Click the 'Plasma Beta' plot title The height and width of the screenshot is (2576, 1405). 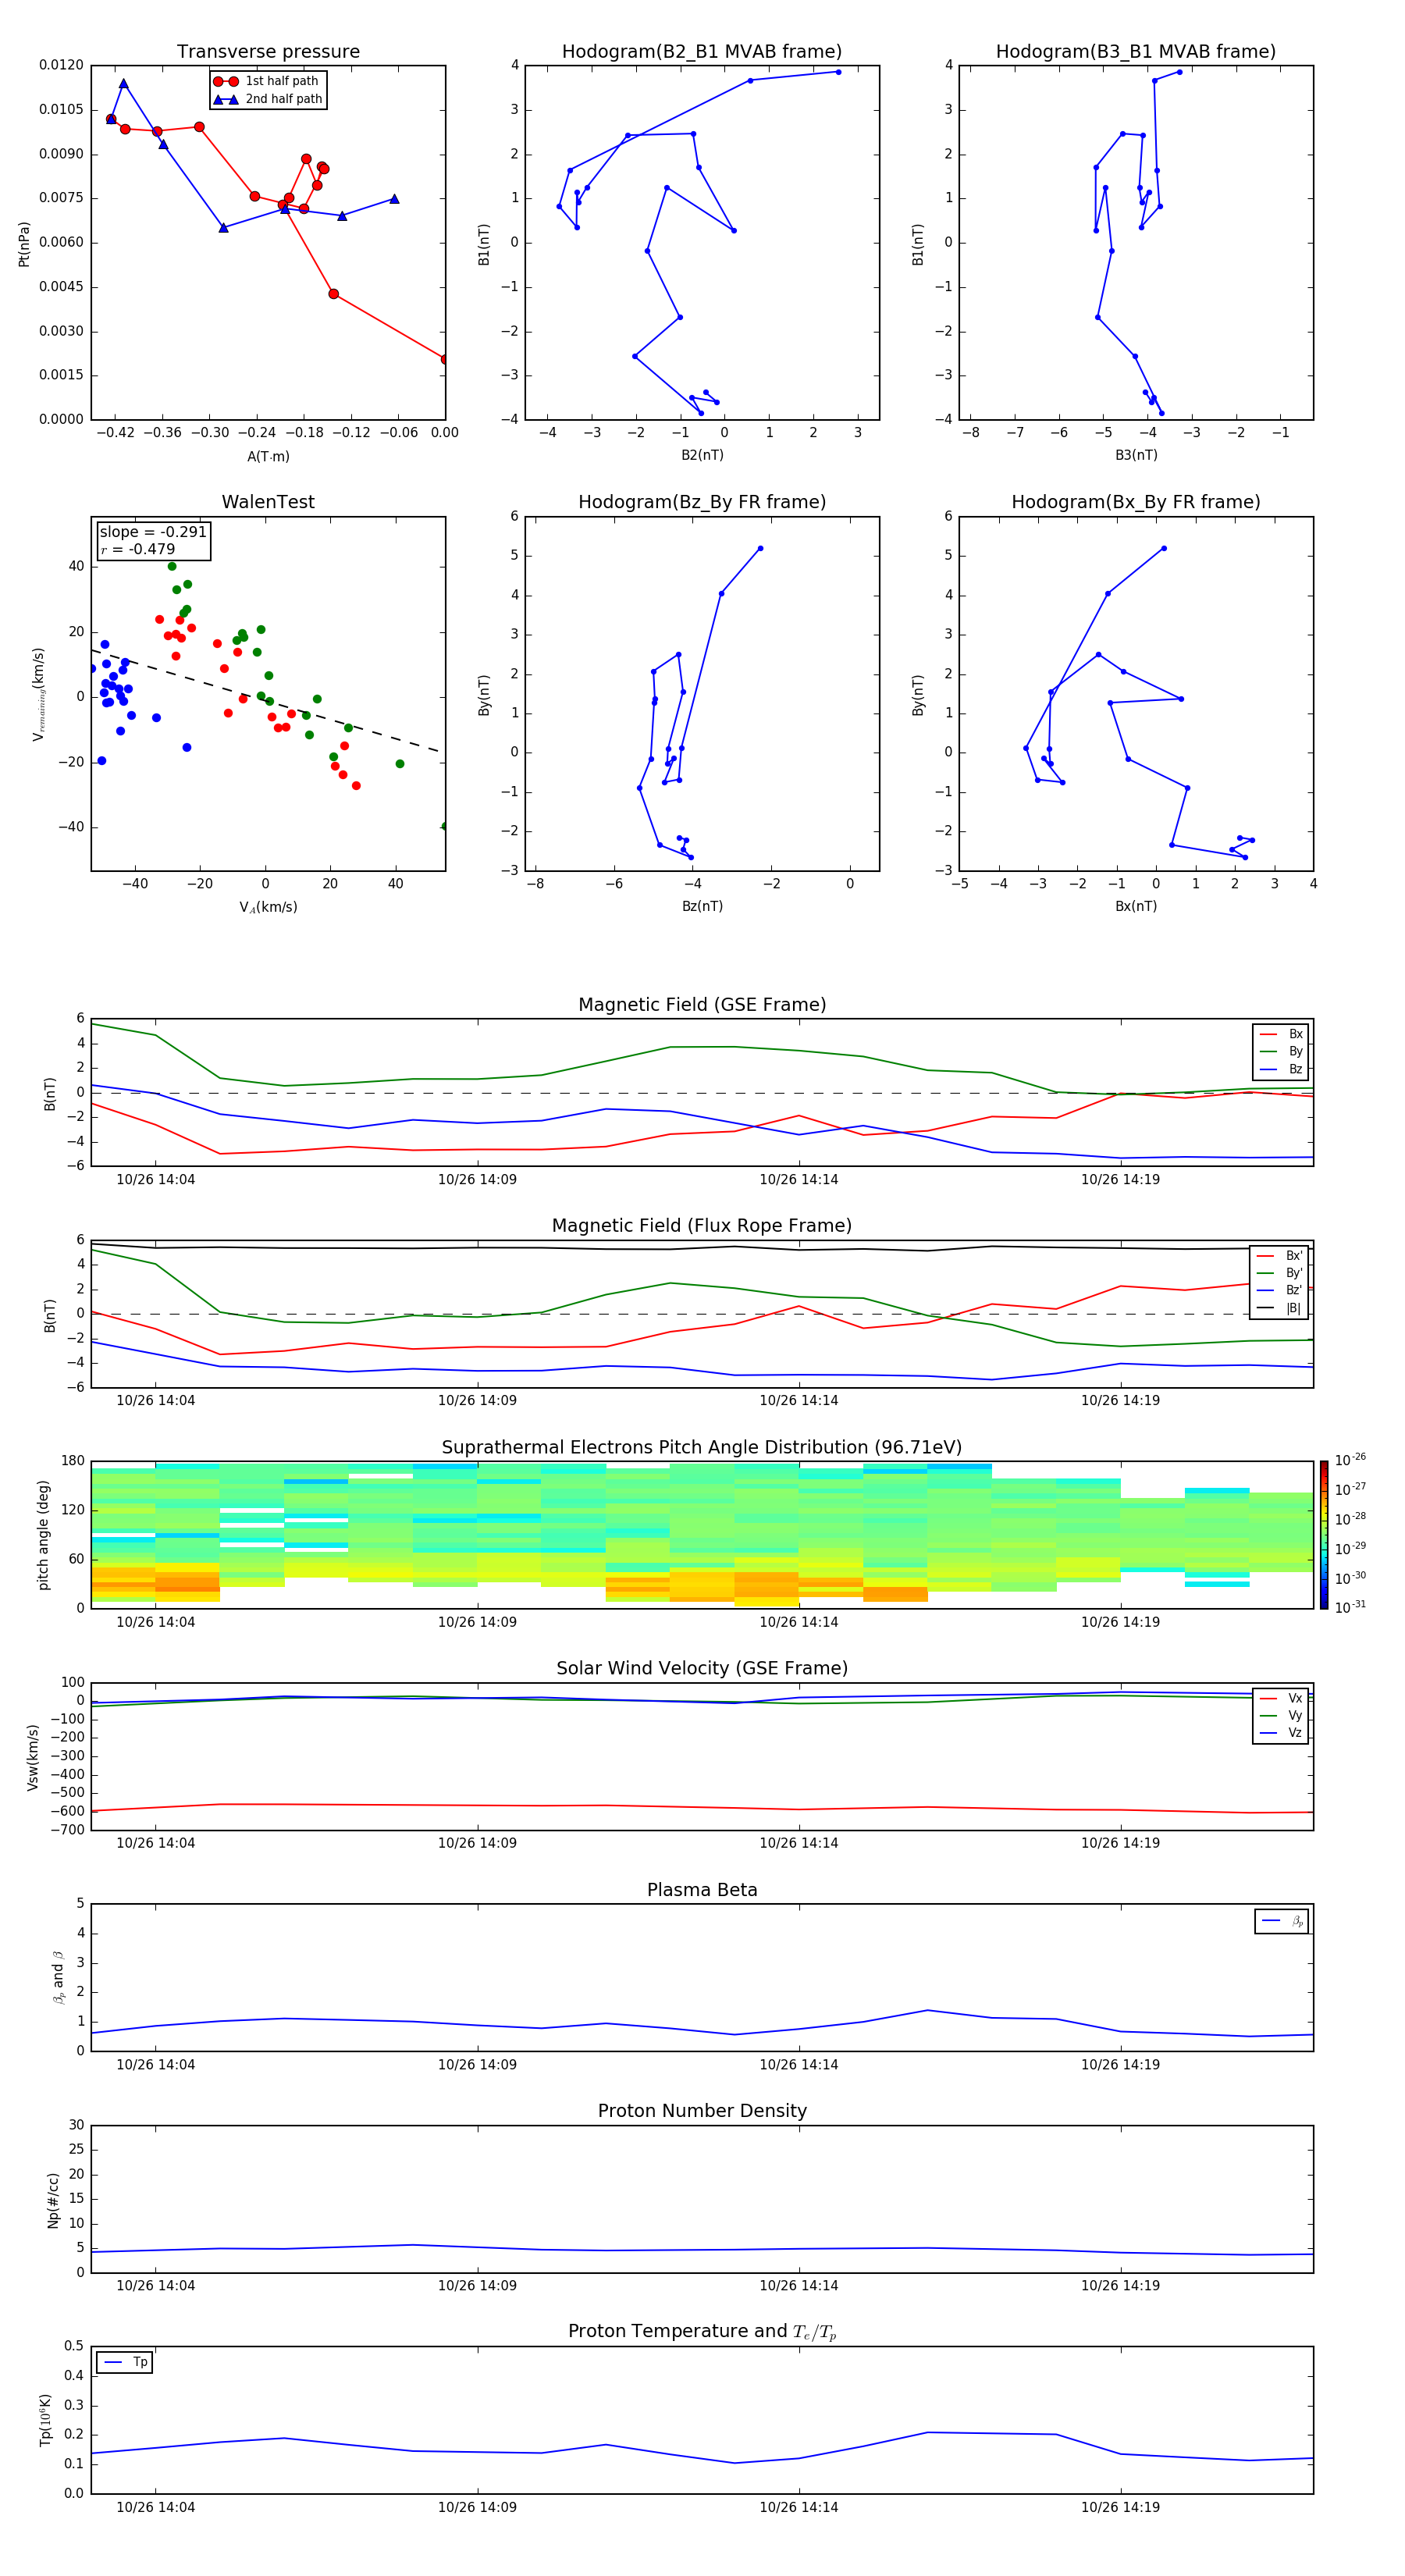point(702,1890)
